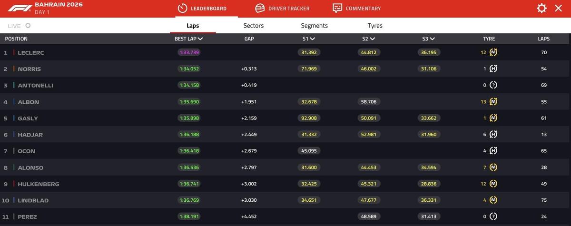Select driver Leclerc's name
The image size is (571, 226).
click(x=30, y=52)
